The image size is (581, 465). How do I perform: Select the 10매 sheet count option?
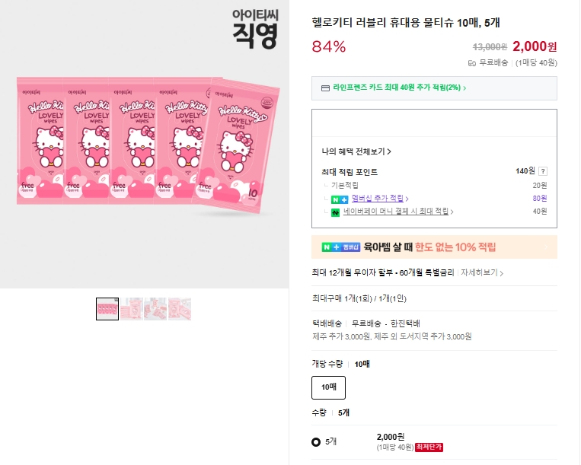[329, 387]
